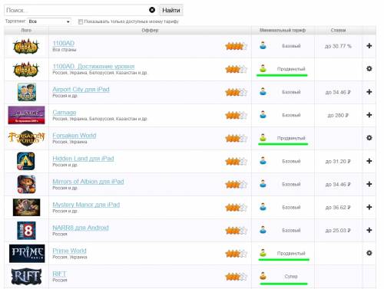Click the green user icon in Forsaken World row
This screenshot has width=384, height=289.
(x=263, y=137)
